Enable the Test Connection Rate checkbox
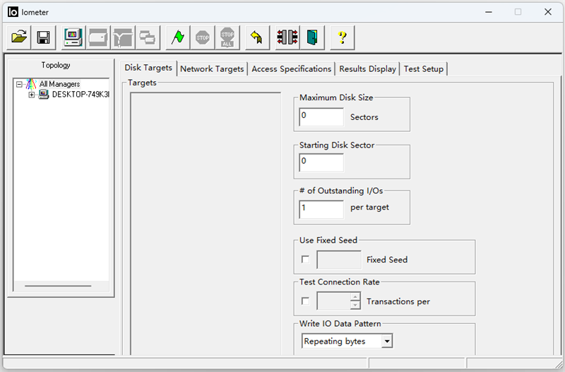Image resolution: width=565 pixels, height=372 pixels. (x=305, y=301)
